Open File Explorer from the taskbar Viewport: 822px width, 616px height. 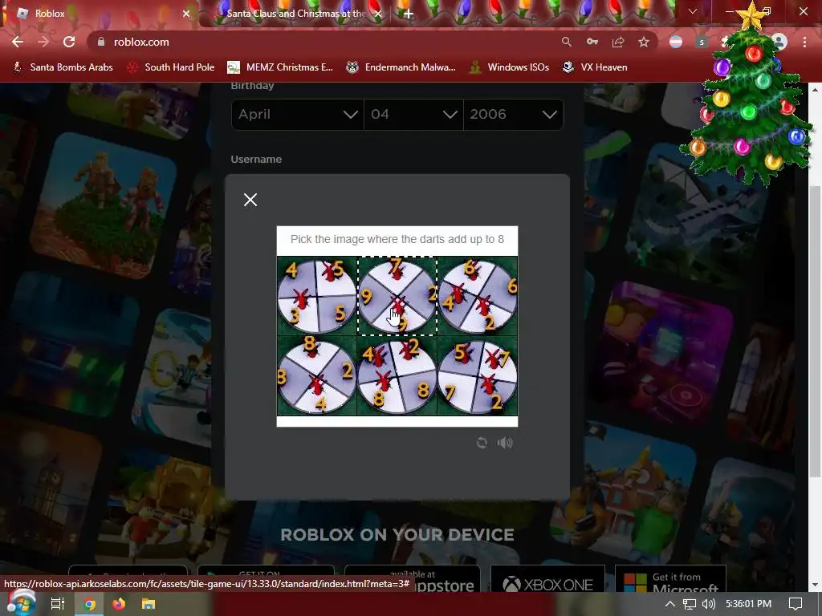[149, 604]
